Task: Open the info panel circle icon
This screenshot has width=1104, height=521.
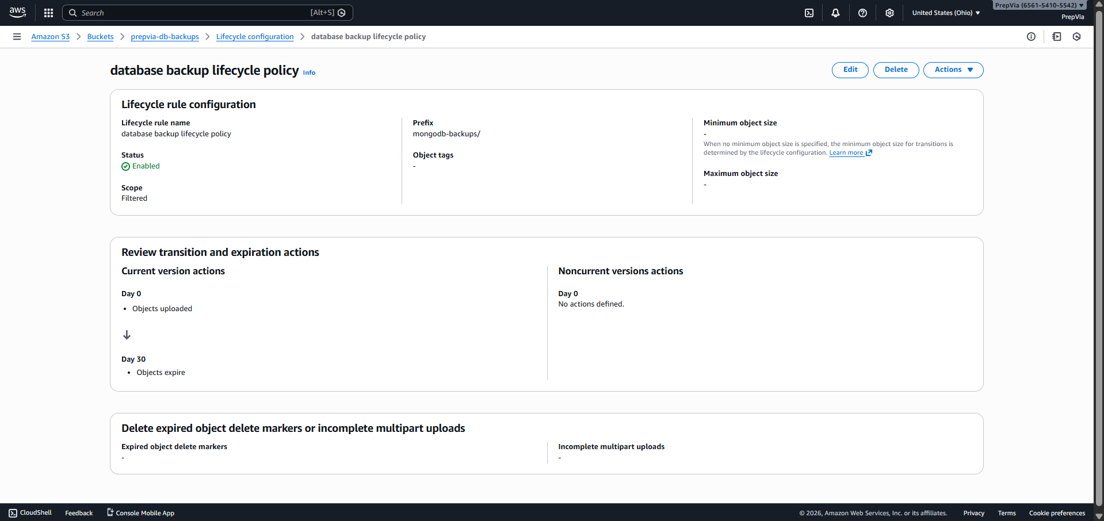Action: 1031,37
